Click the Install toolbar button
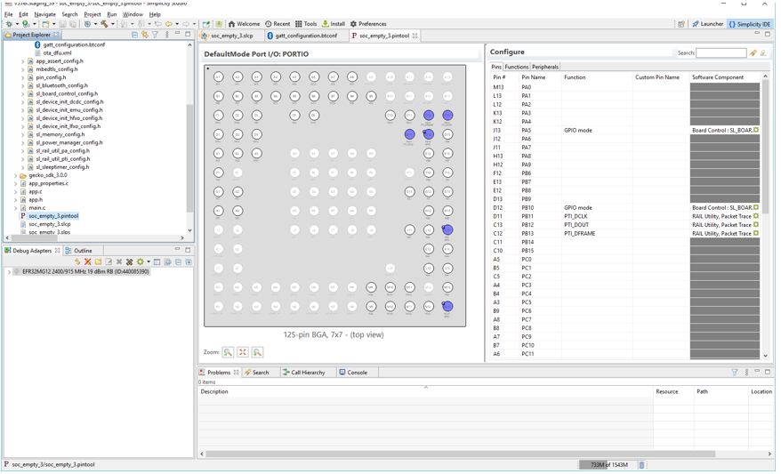 tap(334, 24)
